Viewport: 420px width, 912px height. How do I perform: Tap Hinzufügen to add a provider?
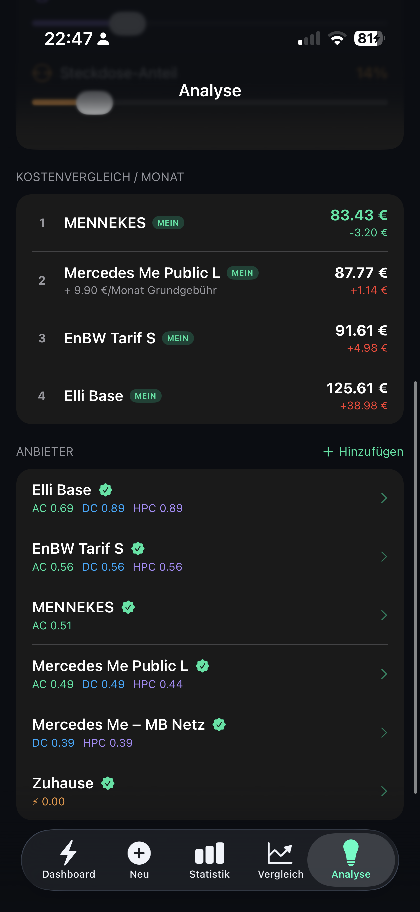[x=363, y=452]
